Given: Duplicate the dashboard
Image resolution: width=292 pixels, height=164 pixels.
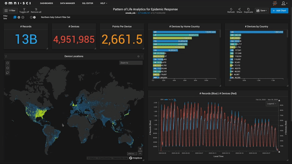Looking at the screenshot, I should click(x=248, y=10).
